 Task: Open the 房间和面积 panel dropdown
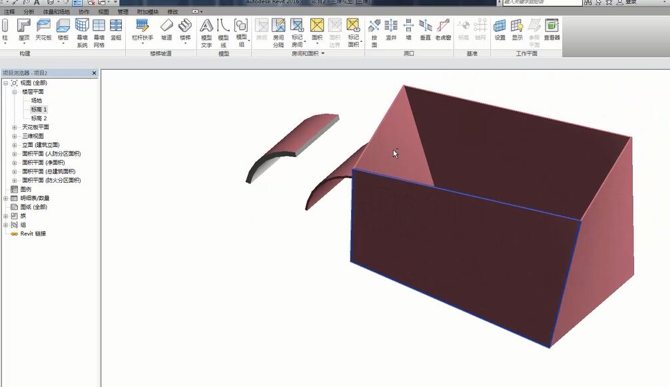coord(323,53)
